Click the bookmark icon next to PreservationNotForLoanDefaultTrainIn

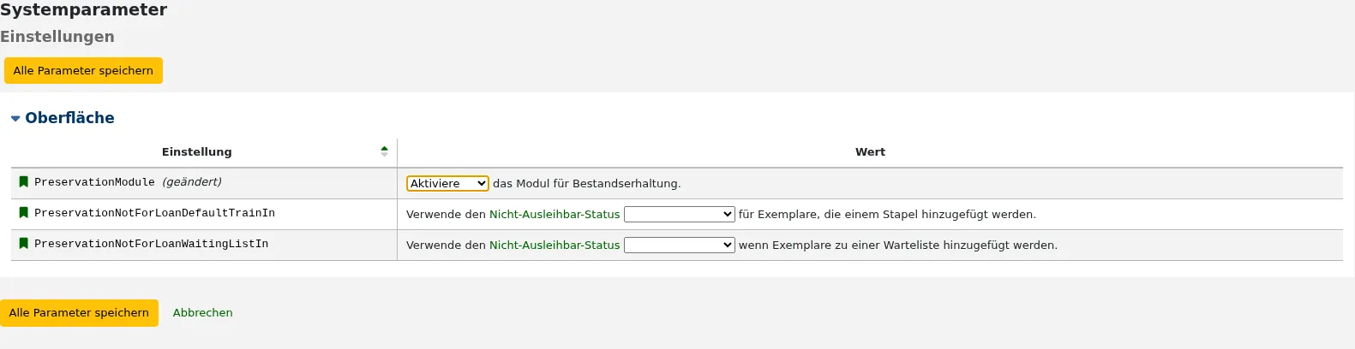click(24, 213)
